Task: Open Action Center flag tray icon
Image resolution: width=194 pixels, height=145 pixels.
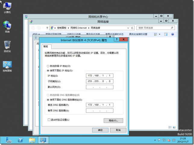Action: pyautogui.click(x=159, y=140)
